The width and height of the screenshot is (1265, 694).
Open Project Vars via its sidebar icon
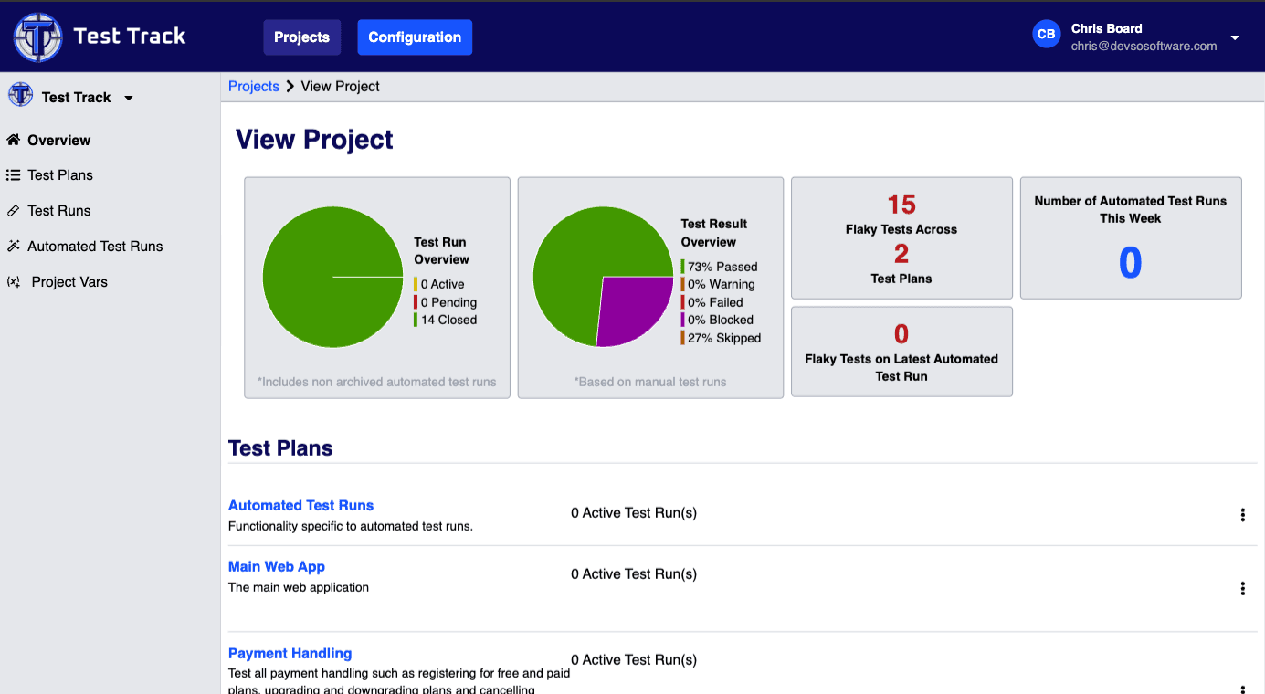14,281
